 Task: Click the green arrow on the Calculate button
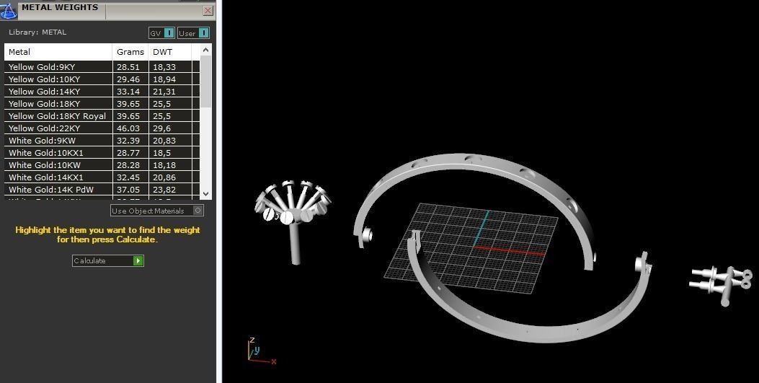point(138,260)
